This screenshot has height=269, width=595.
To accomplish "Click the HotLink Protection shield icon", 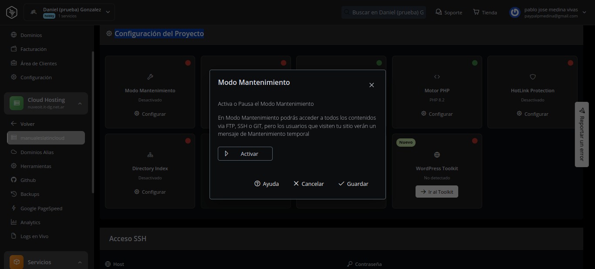I will [x=532, y=77].
